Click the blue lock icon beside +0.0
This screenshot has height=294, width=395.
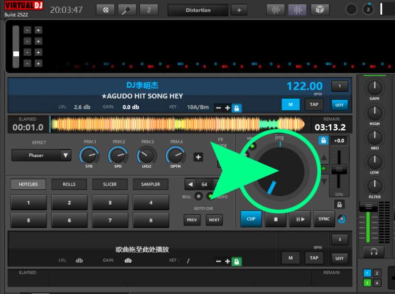tap(323, 140)
